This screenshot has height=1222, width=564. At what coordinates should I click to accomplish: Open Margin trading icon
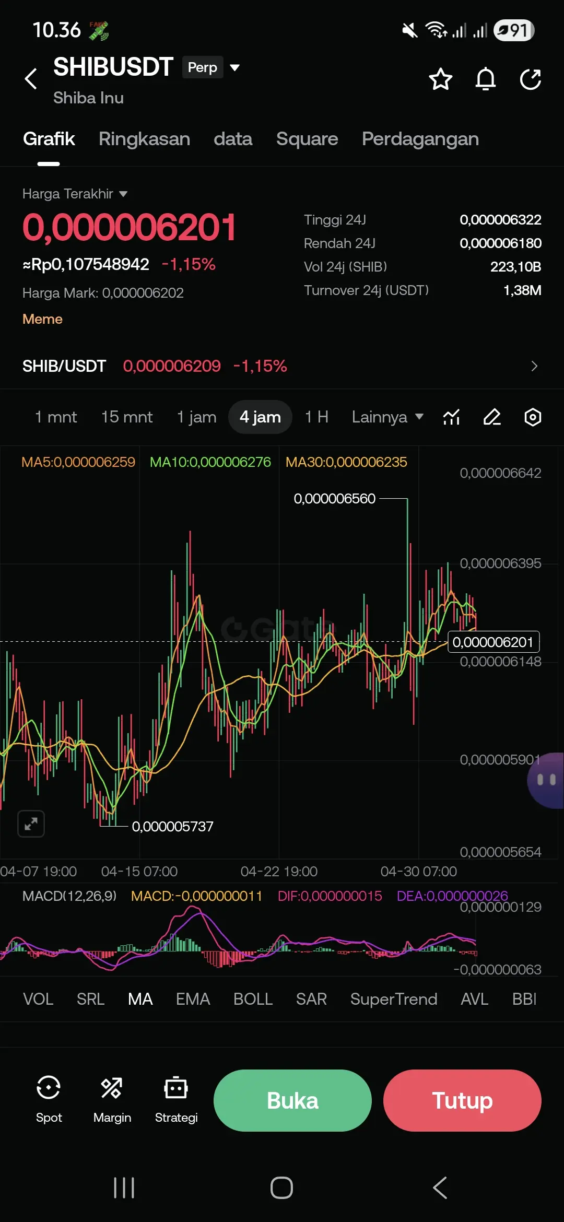(x=112, y=1099)
